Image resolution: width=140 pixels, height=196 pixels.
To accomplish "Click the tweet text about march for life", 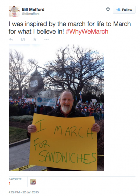I will [x=70, y=28].
